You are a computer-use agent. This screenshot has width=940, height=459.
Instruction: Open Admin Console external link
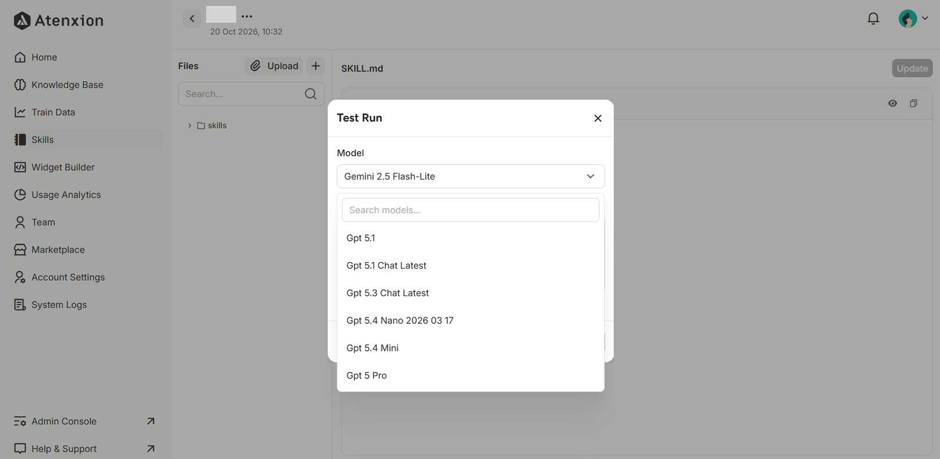86,421
